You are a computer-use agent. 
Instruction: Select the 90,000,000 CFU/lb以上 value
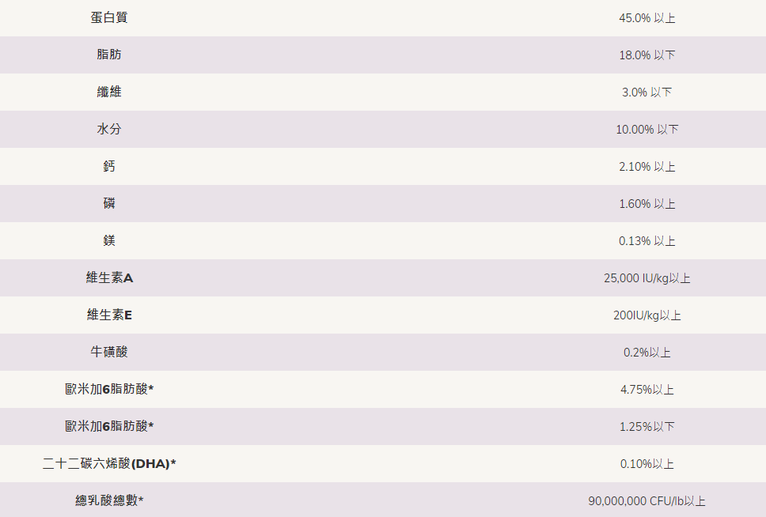tap(647, 501)
